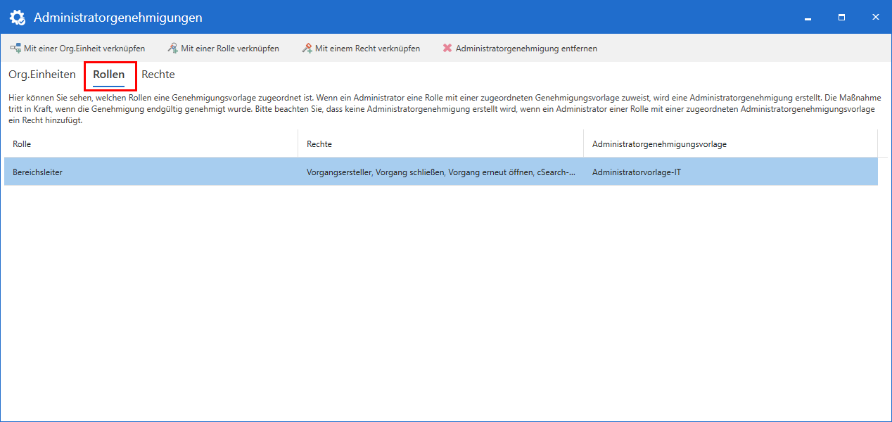Screen dimensions: 892x422
Task: Click the key icon beside "Mit einem Recht verknüpfen"
Action: [x=306, y=48]
